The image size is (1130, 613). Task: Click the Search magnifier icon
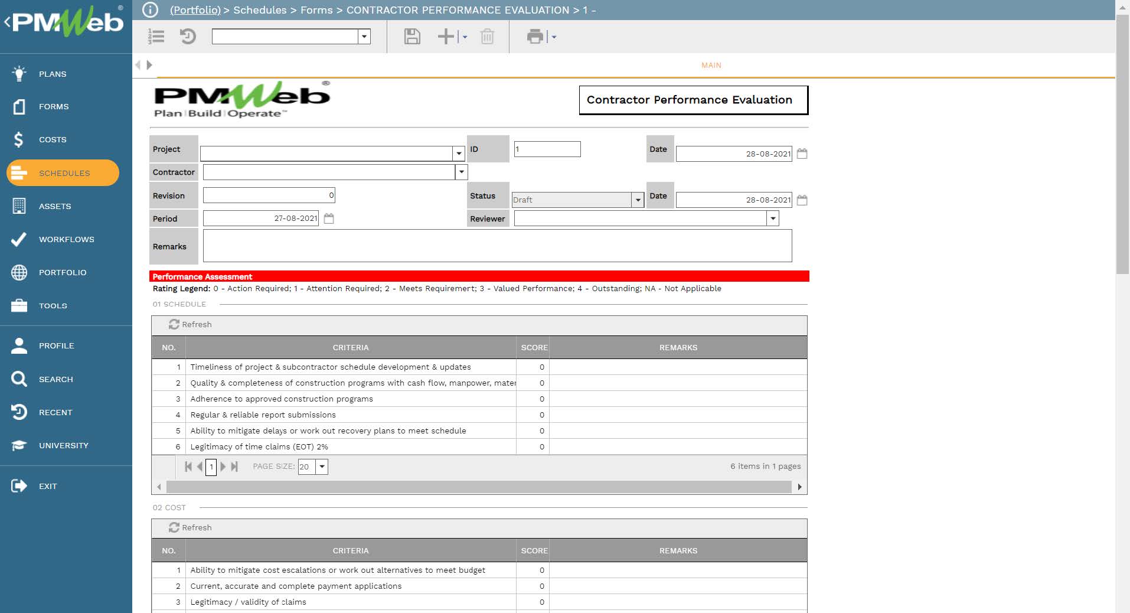click(x=19, y=379)
